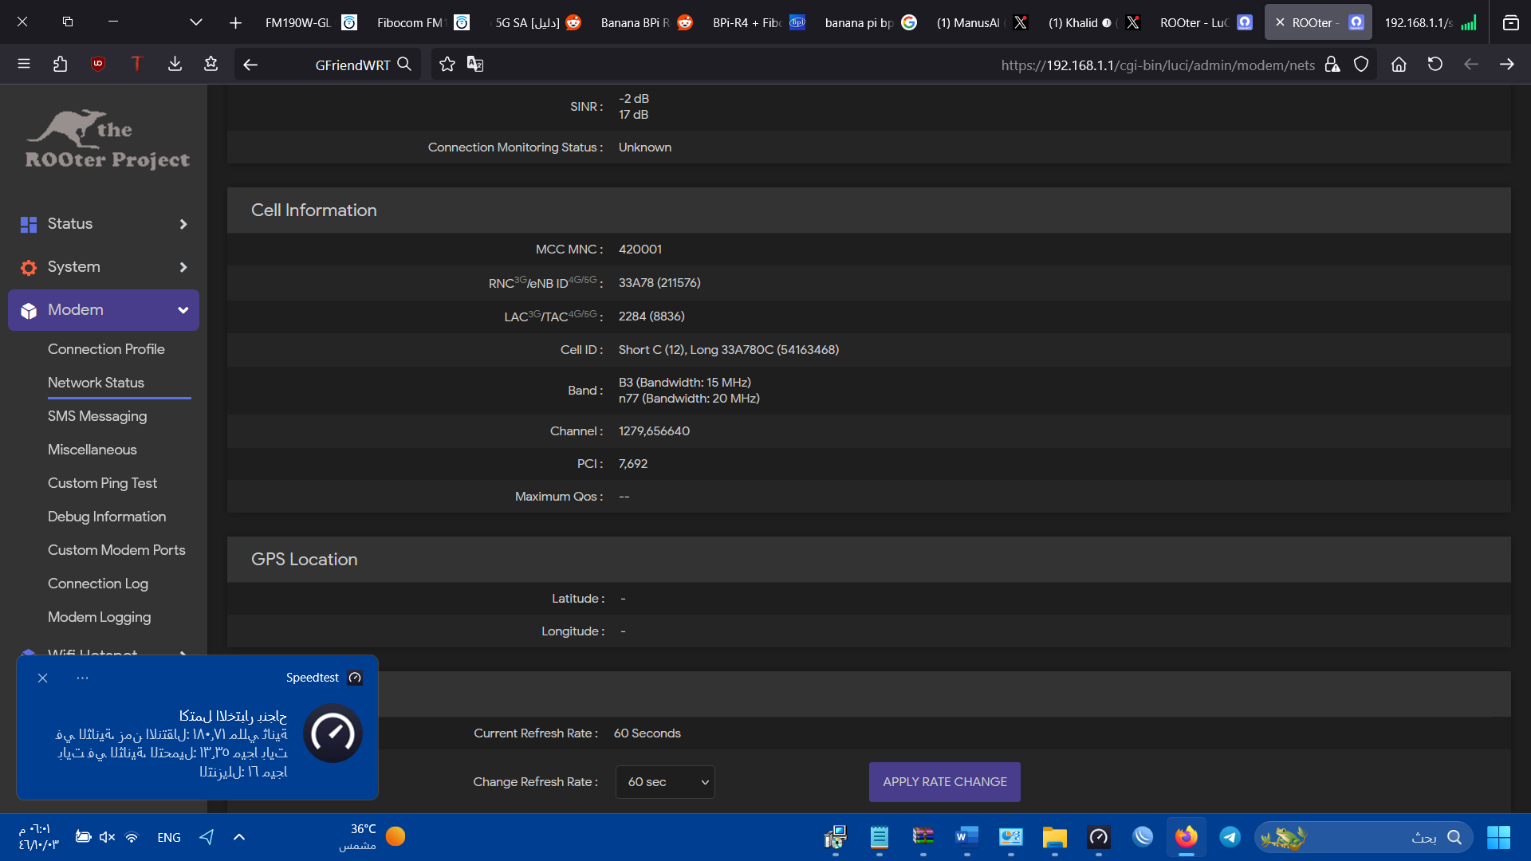Open the Custom Ping Test page
The image size is (1531, 861).
point(102,483)
